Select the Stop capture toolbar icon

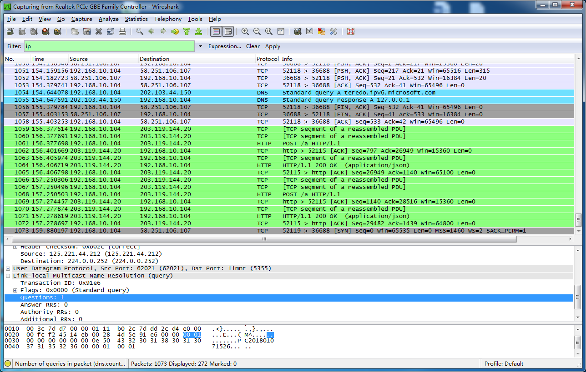point(46,31)
